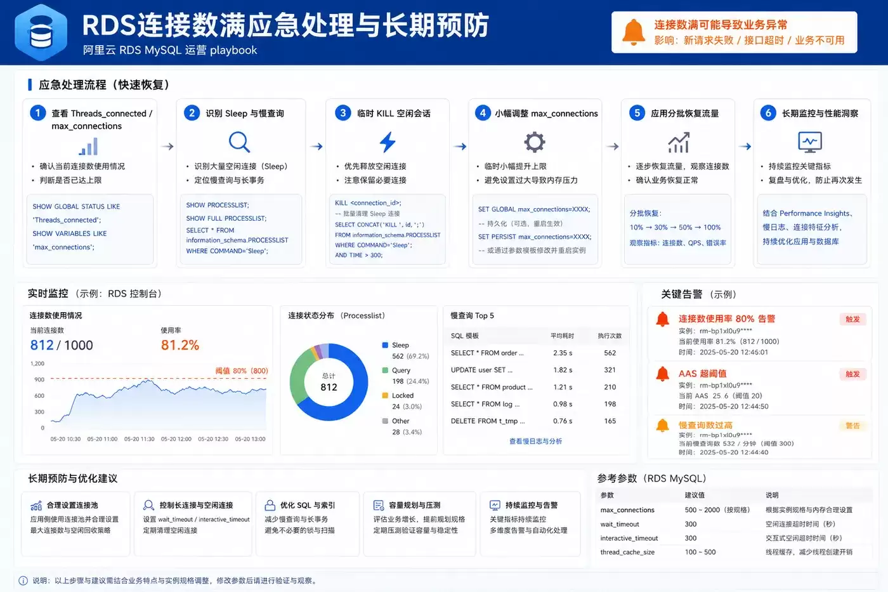888x592 pixels.
Task: Click the growth chart icon under 应用分批恢复流量
Action: coord(679,143)
